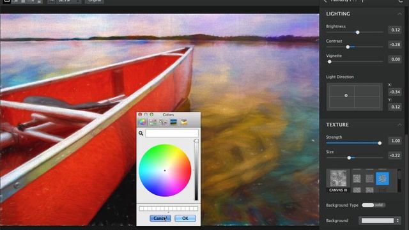Viewport: 409px width, 230px height.
Task: Click the magnifier color sampler icon
Action: click(141, 134)
